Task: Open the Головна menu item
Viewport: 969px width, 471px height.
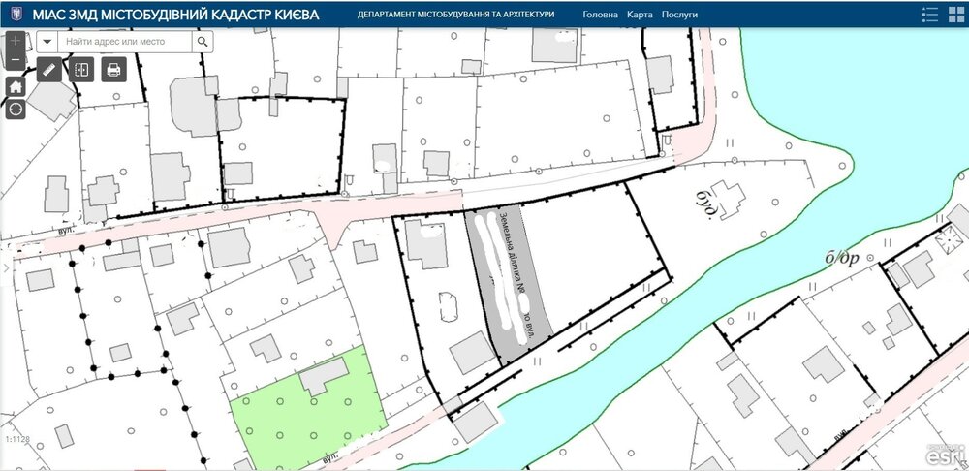Action: pos(600,15)
